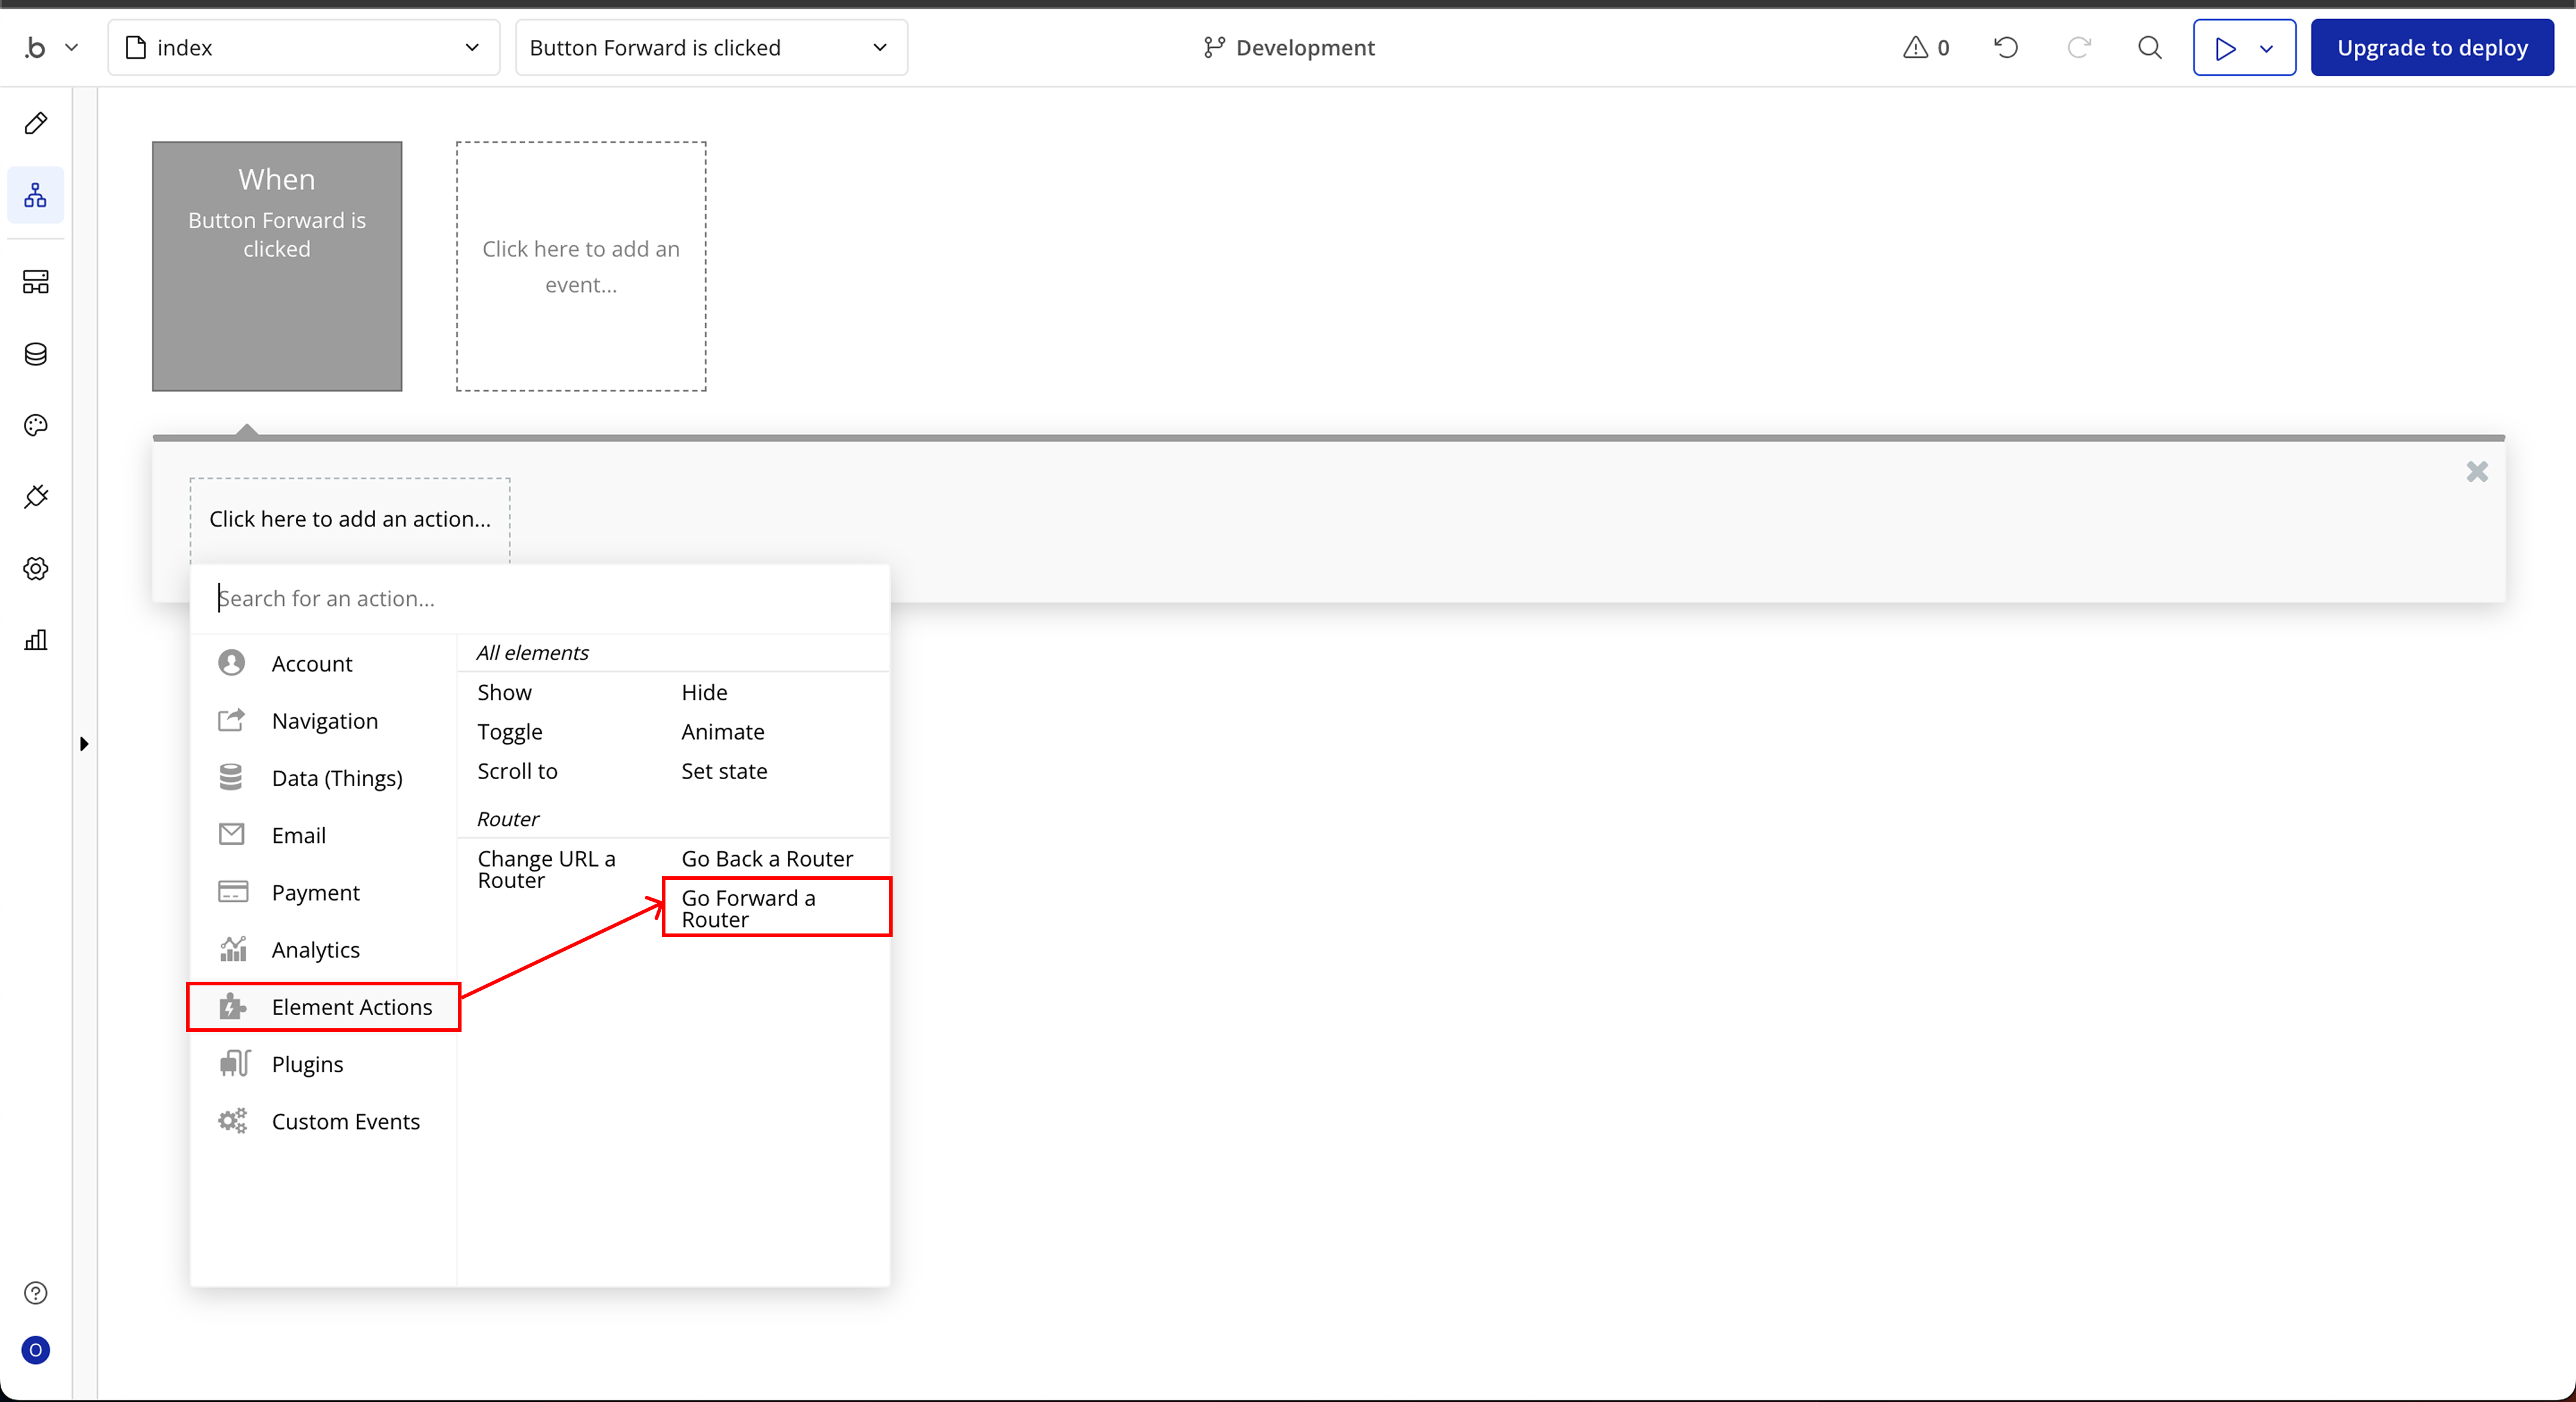Click the Search for an action field
This screenshot has width=2576, height=1402.
540,598
